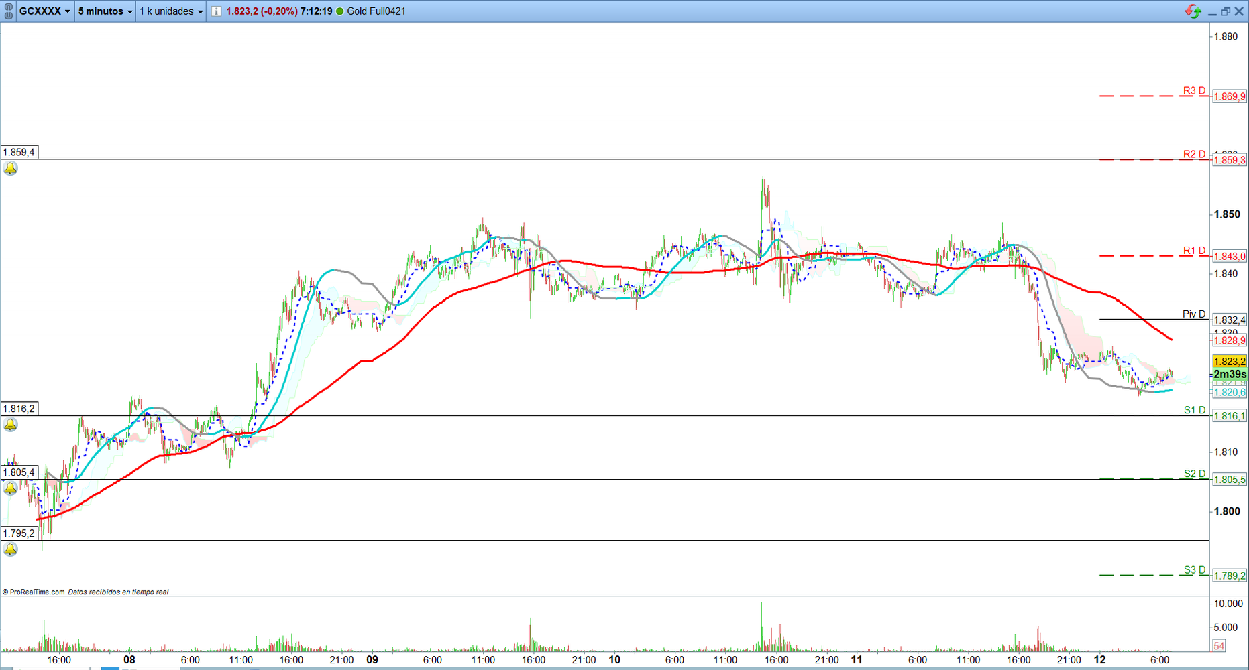The image size is (1249, 670).
Task: Click the R1 D resistance label
Action: (x=1194, y=251)
